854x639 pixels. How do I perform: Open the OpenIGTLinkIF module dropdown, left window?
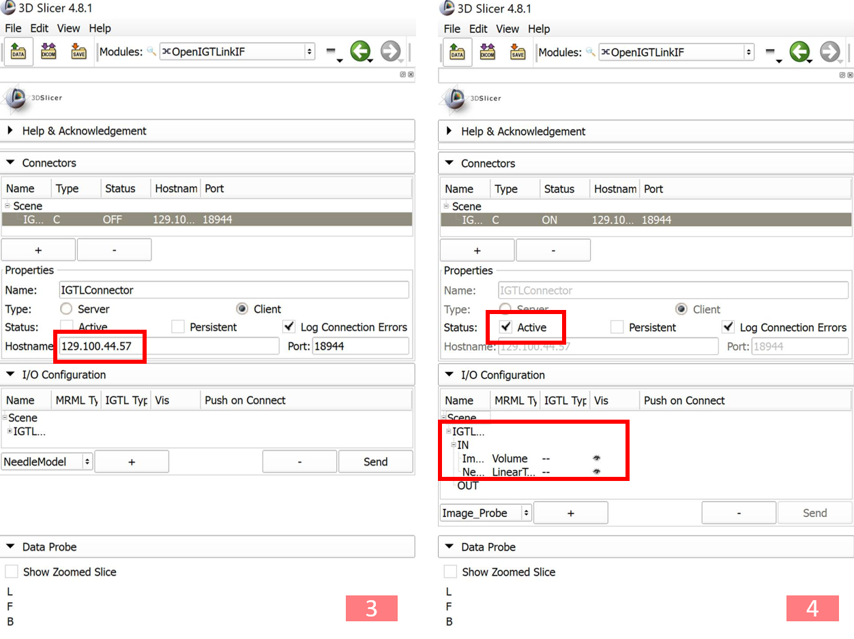click(237, 52)
